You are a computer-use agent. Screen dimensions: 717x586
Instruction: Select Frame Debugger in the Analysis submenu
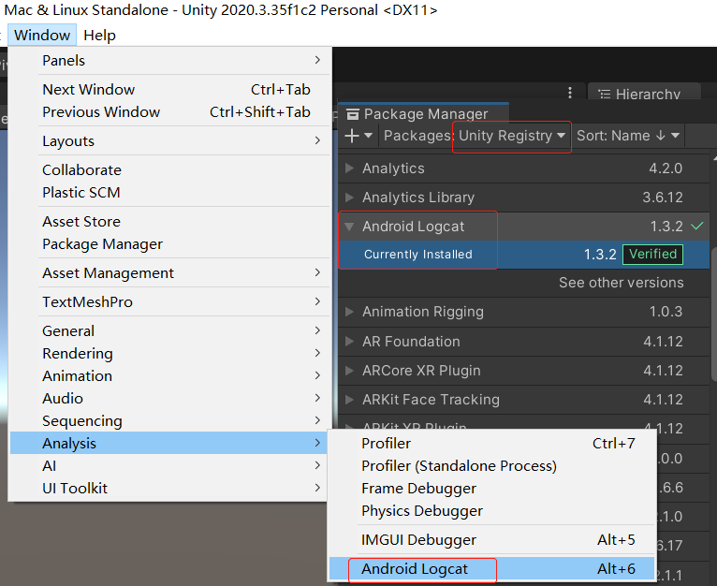[x=418, y=489]
